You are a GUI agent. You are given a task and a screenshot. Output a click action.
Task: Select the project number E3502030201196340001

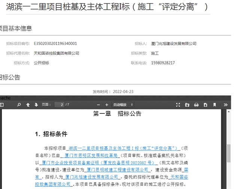[x=55, y=43]
